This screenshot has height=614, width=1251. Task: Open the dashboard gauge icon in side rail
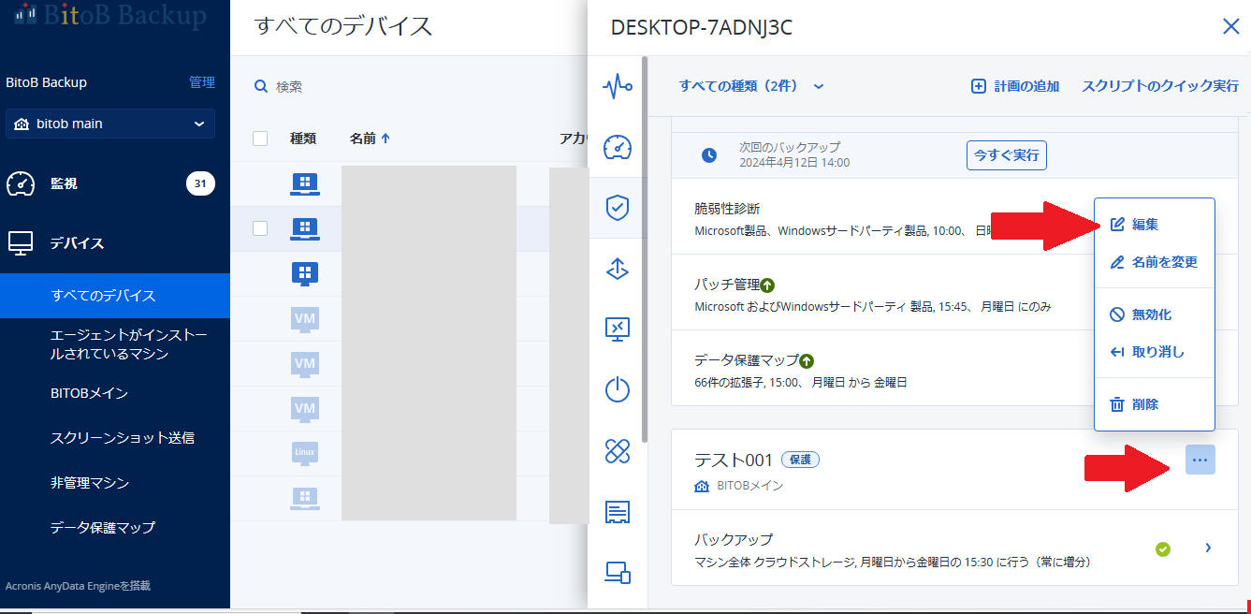point(617,147)
